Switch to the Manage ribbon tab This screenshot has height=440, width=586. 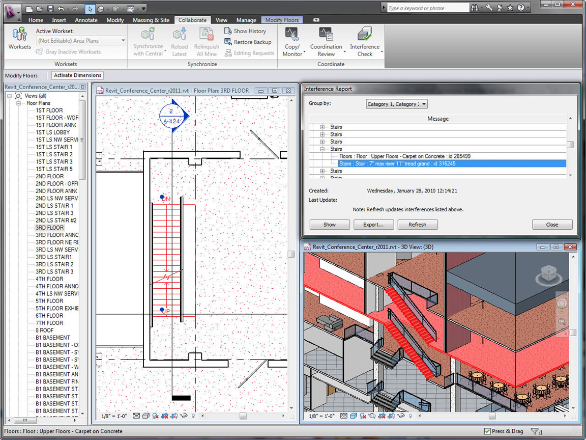[x=246, y=20]
